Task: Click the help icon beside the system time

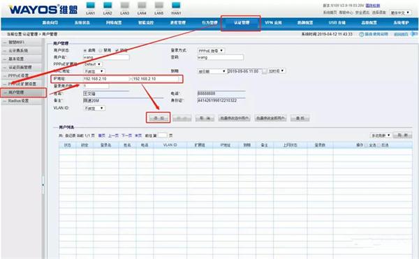Action: click(x=362, y=34)
